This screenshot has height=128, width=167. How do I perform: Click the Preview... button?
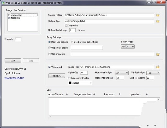pyautogui.click(x=57, y=76)
